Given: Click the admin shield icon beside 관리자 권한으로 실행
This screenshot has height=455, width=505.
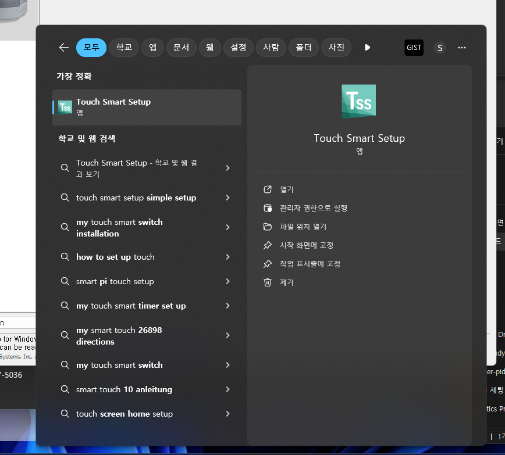Looking at the screenshot, I should tap(268, 208).
